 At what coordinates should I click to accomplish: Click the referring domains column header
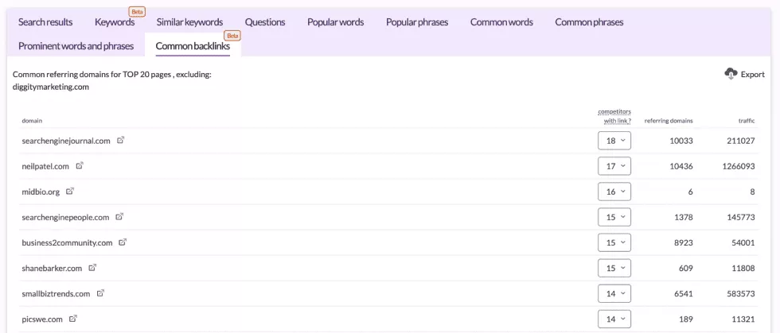(x=669, y=121)
